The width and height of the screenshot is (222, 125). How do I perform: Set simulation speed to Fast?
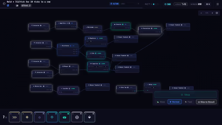[188, 102]
